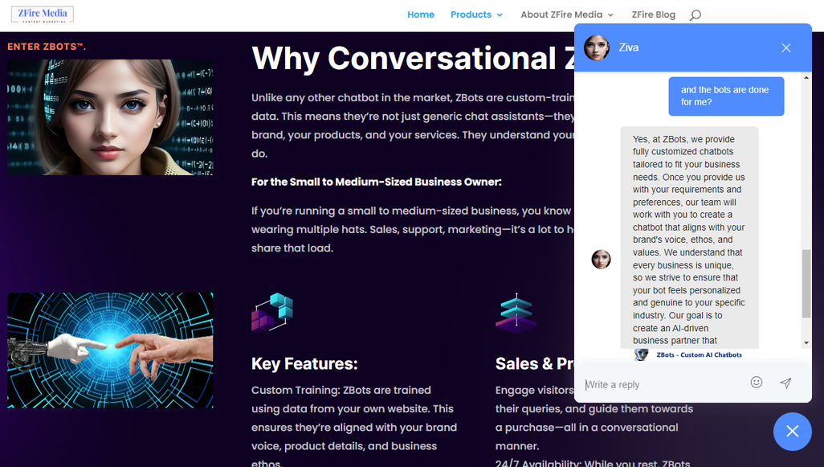Click the Sales stacked layers icon
The height and width of the screenshot is (467, 824).
tap(516, 313)
